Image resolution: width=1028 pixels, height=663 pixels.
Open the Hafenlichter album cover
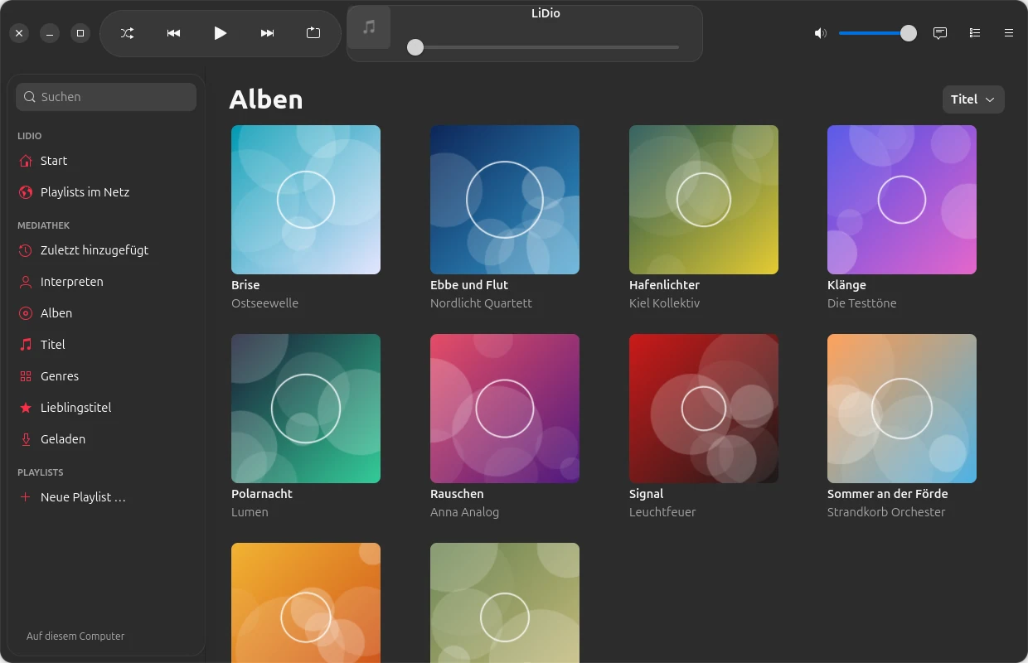click(704, 200)
